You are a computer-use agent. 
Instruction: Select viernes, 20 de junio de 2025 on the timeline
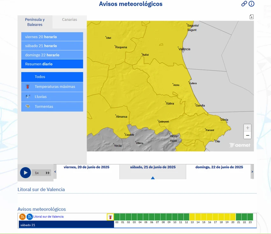coord(87,167)
